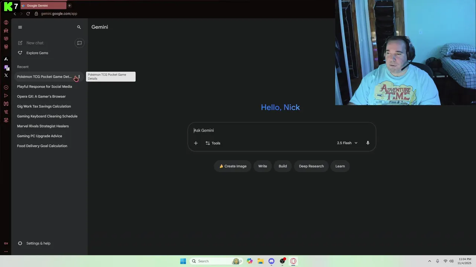Image resolution: width=476 pixels, height=267 pixels.
Task: Click the plus upload icon in prompt box
Action: [x=196, y=143]
